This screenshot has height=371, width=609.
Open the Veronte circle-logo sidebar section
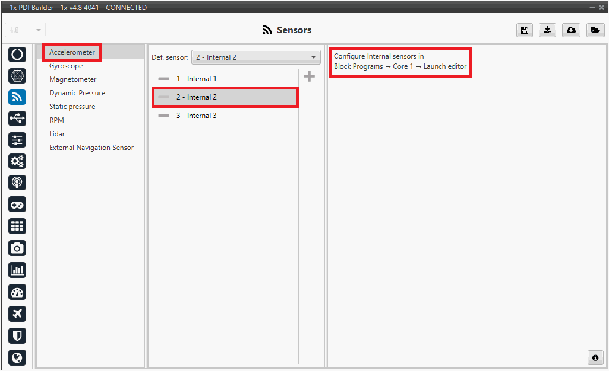click(17, 54)
